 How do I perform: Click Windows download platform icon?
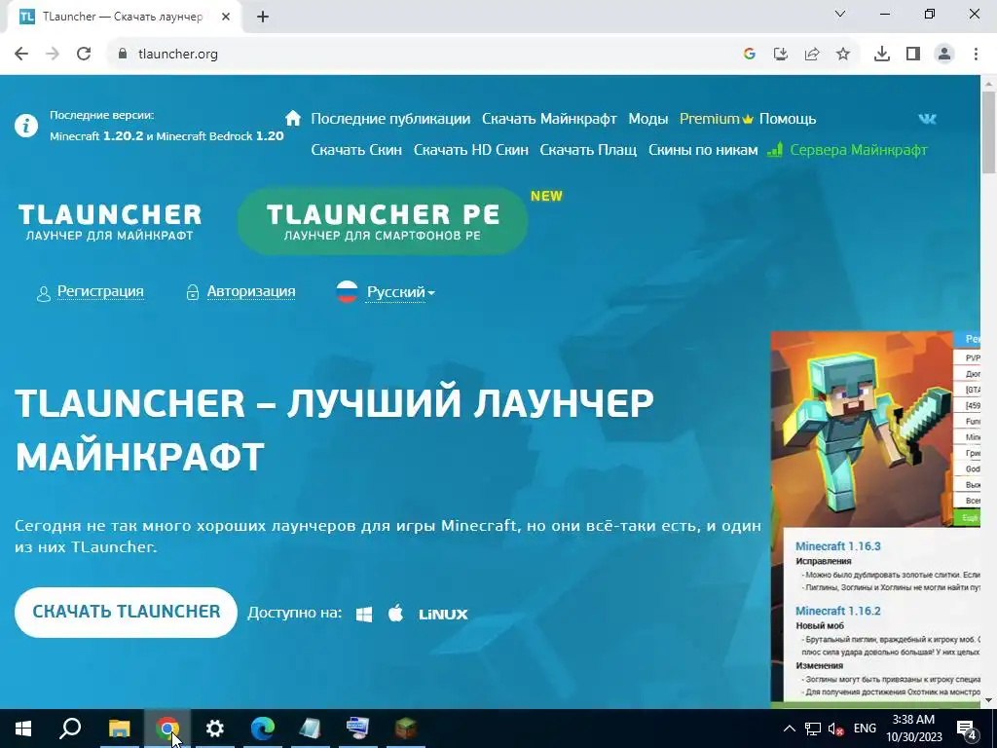click(364, 614)
